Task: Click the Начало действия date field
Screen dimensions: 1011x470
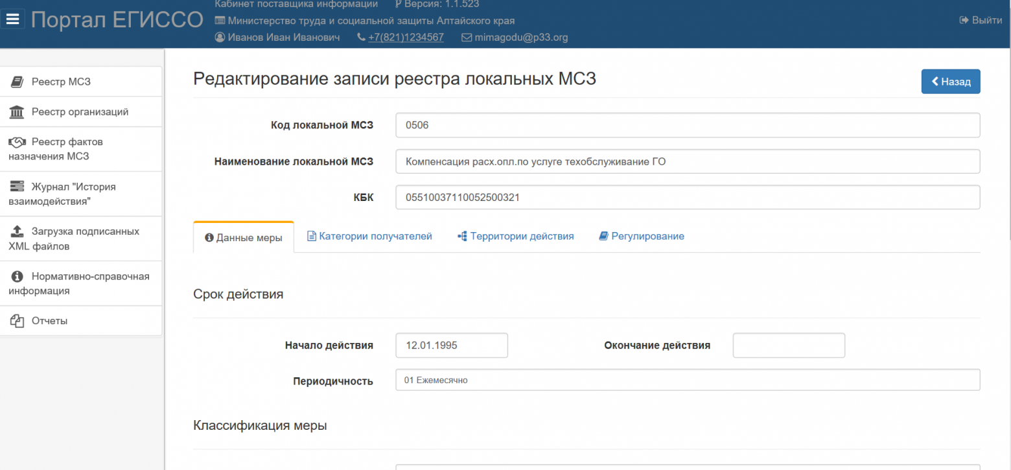Action: coord(451,346)
